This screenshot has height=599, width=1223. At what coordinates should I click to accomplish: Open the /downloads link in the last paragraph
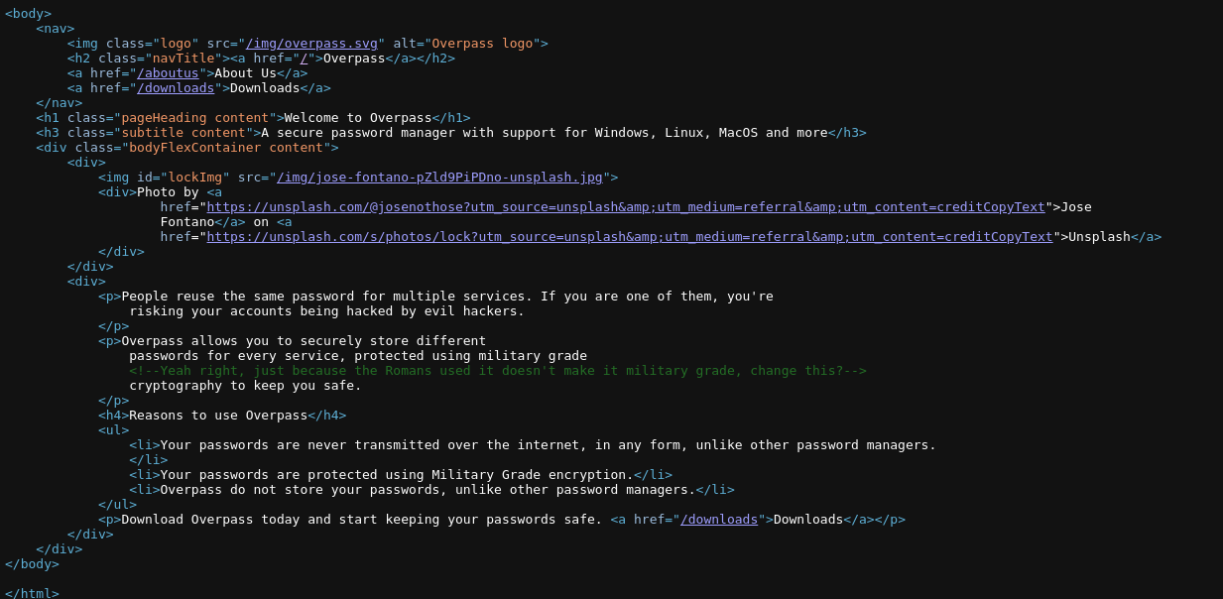coord(719,520)
